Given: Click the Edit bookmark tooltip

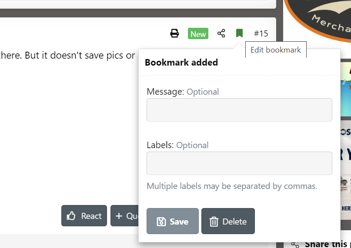Looking at the screenshot, I should [276, 50].
